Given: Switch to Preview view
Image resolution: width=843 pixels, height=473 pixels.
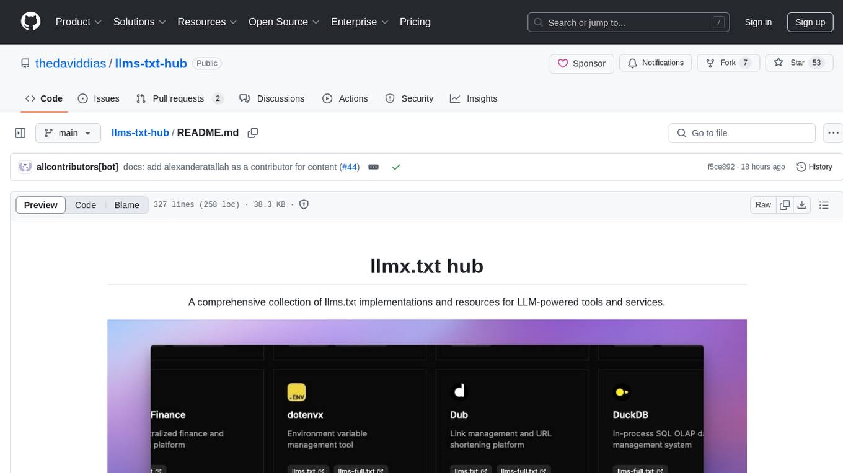Looking at the screenshot, I should (41, 205).
